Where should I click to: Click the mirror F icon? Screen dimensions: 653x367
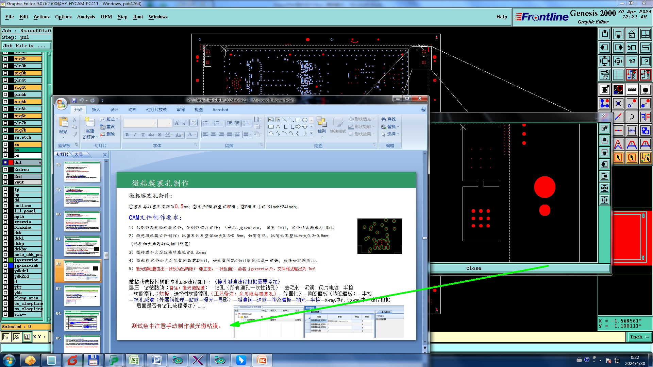pos(645,117)
